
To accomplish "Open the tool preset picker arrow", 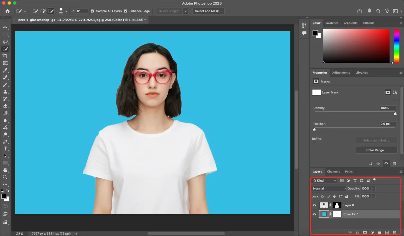I will pos(25,11).
